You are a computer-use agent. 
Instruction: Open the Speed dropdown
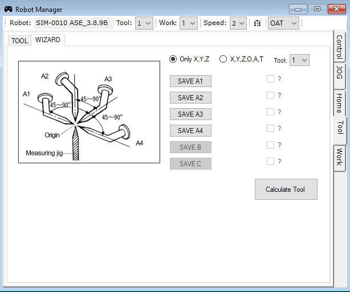[x=238, y=23]
